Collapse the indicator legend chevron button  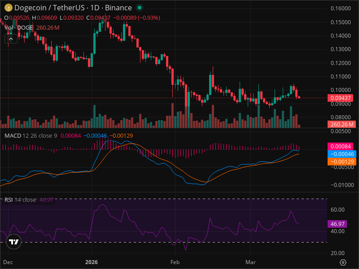pyautogui.click(x=11, y=39)
